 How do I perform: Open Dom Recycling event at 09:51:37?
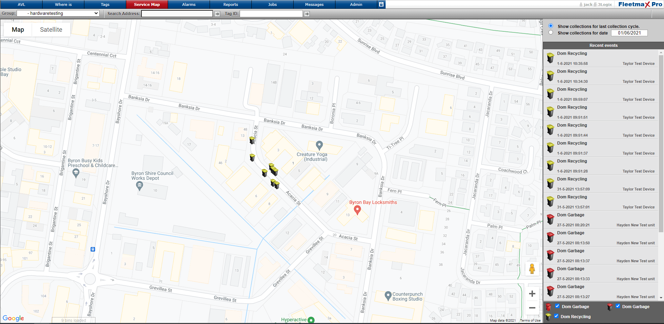pos(601,148)
